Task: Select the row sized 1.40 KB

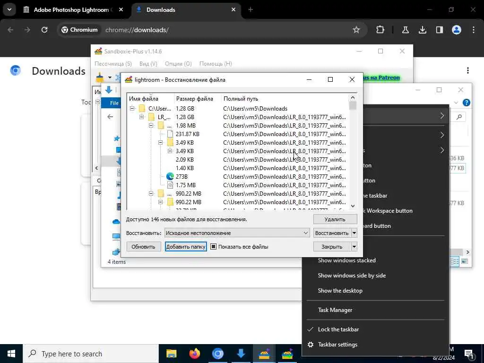Action: coord(238,168)
